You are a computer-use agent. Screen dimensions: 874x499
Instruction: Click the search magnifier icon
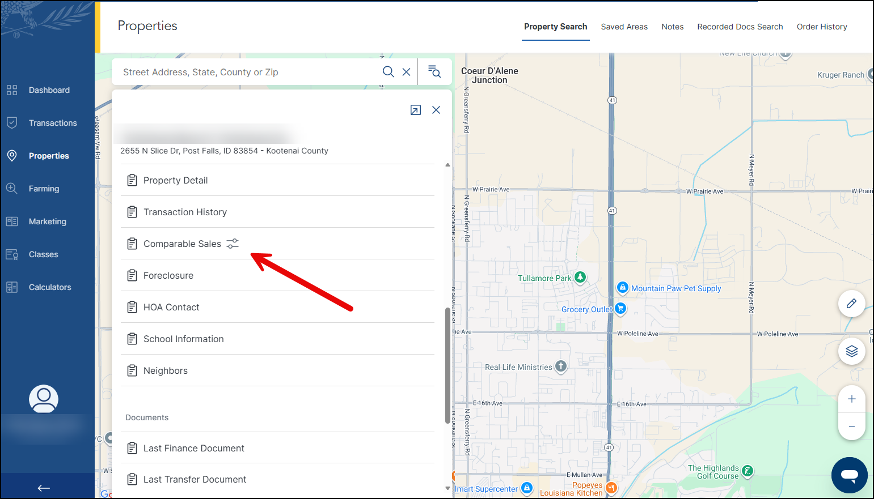[x=388, y=72]
